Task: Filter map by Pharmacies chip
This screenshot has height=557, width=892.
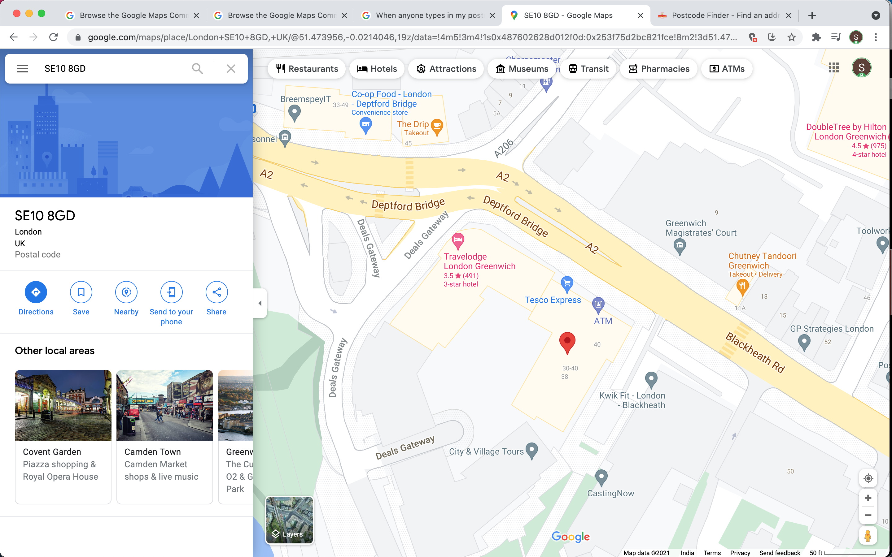Action: click(x=659, y=69)
